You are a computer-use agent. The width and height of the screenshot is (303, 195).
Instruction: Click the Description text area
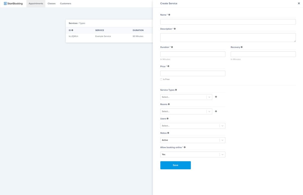pos(228,37)
